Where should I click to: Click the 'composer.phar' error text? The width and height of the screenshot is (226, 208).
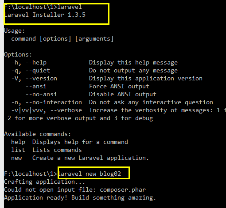tap(123, 190)
